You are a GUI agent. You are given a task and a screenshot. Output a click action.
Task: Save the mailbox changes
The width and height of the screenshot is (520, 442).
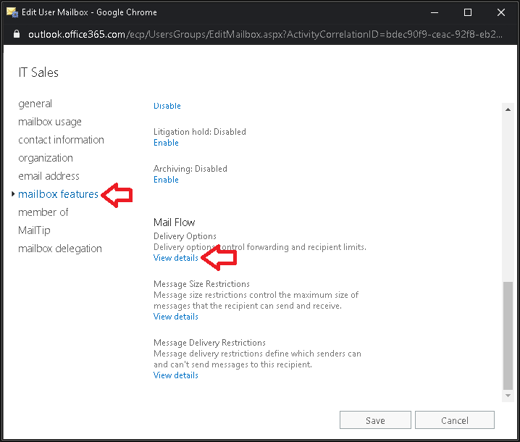pyautogui.click(x=375, y=420)
